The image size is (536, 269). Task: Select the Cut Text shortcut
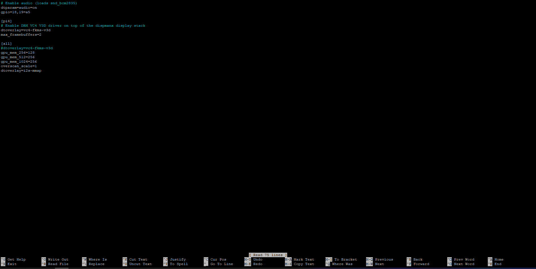click(x=138, y=259)
